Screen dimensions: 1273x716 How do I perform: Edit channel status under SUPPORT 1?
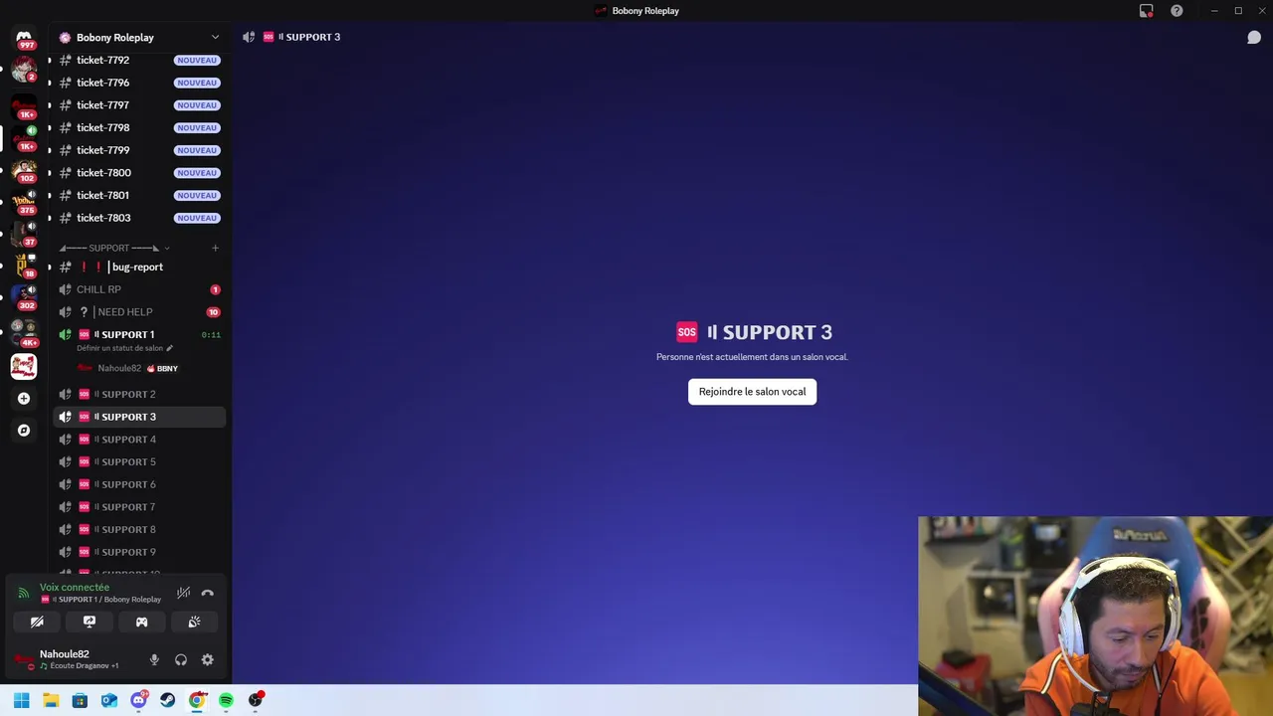(124, 348)
